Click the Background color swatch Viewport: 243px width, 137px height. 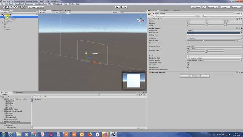click(x=213, y=33)
